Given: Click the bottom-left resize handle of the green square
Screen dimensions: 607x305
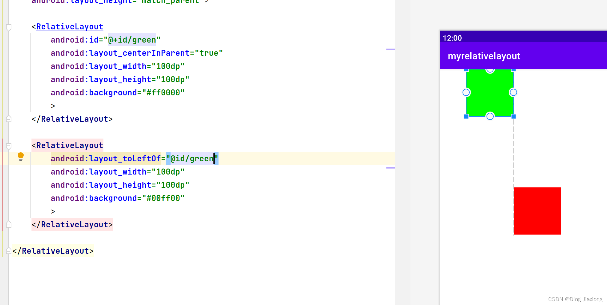Looking at the screenshot, I should click(466, 116).
